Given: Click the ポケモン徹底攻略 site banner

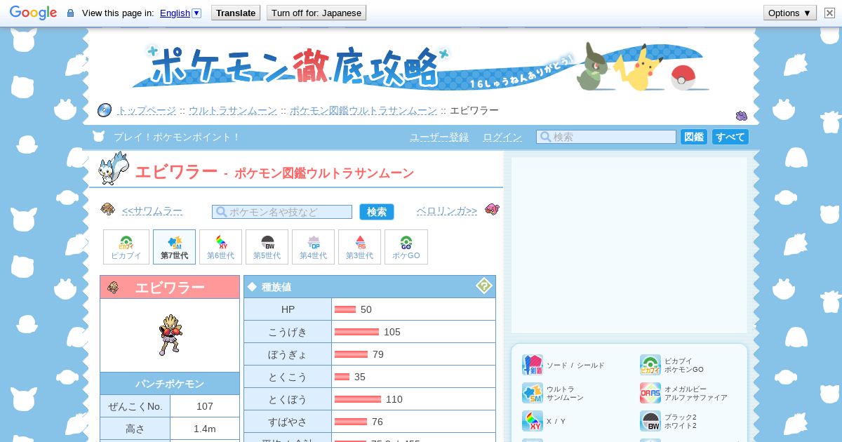Looking at the screenshot, I should pos(421,68).
